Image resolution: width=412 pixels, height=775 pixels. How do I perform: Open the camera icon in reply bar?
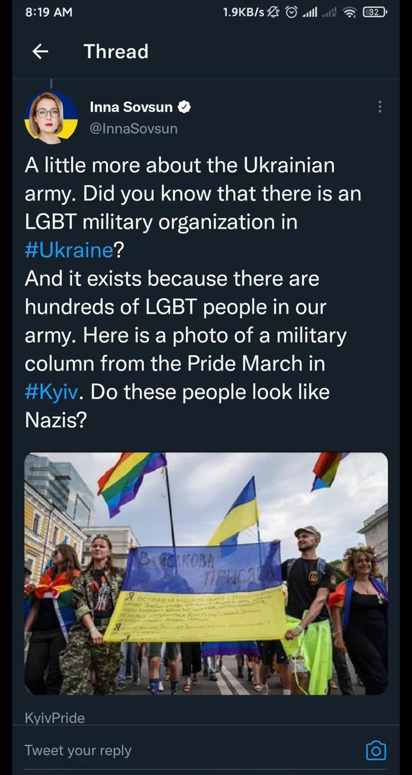tap(375, 750)
